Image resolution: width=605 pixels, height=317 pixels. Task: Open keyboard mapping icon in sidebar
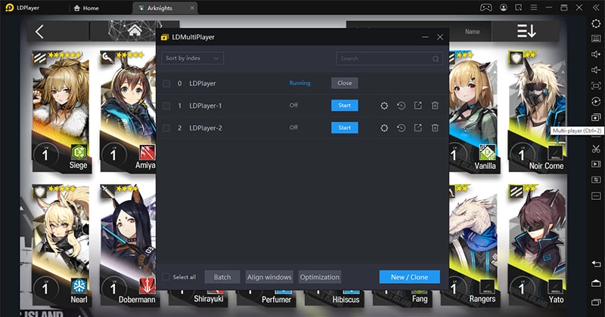point(596,38)
